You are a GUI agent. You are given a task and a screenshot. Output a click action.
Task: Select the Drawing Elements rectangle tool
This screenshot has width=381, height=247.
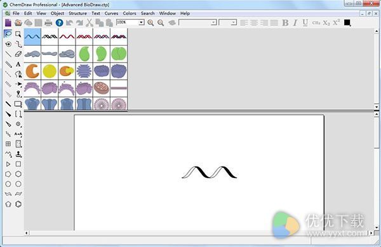(x=18, y=104)
